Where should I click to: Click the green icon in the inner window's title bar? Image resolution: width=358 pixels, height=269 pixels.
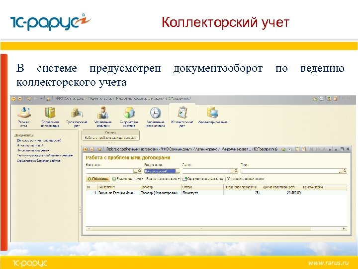283,149
